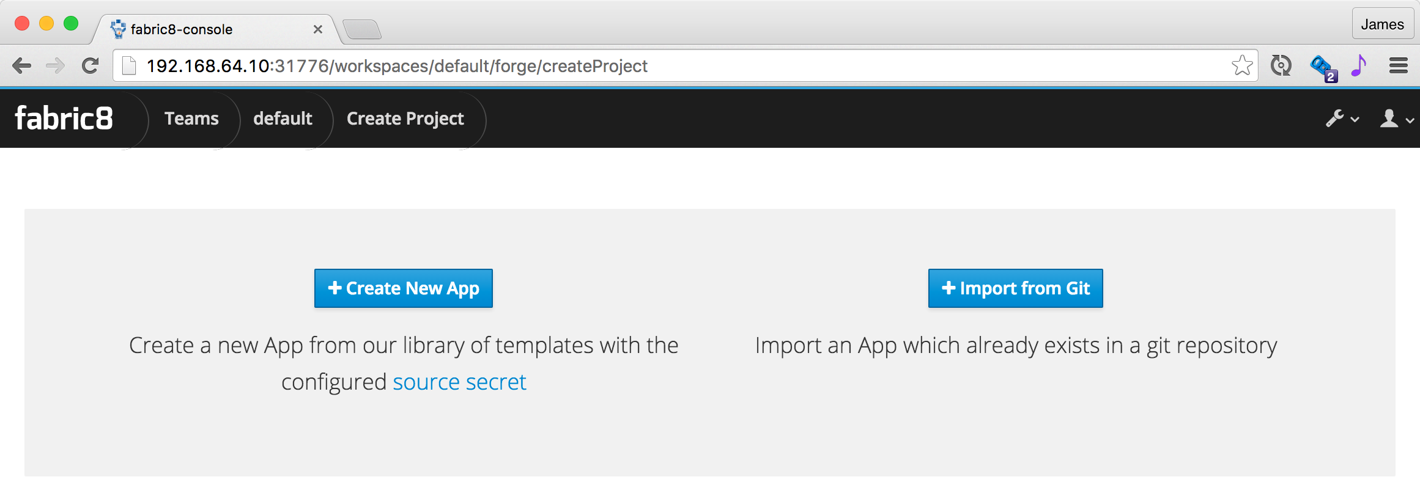Open the wrench settings dropdown
This screenshot has height=499, width=1420.
pos(1342,118)
